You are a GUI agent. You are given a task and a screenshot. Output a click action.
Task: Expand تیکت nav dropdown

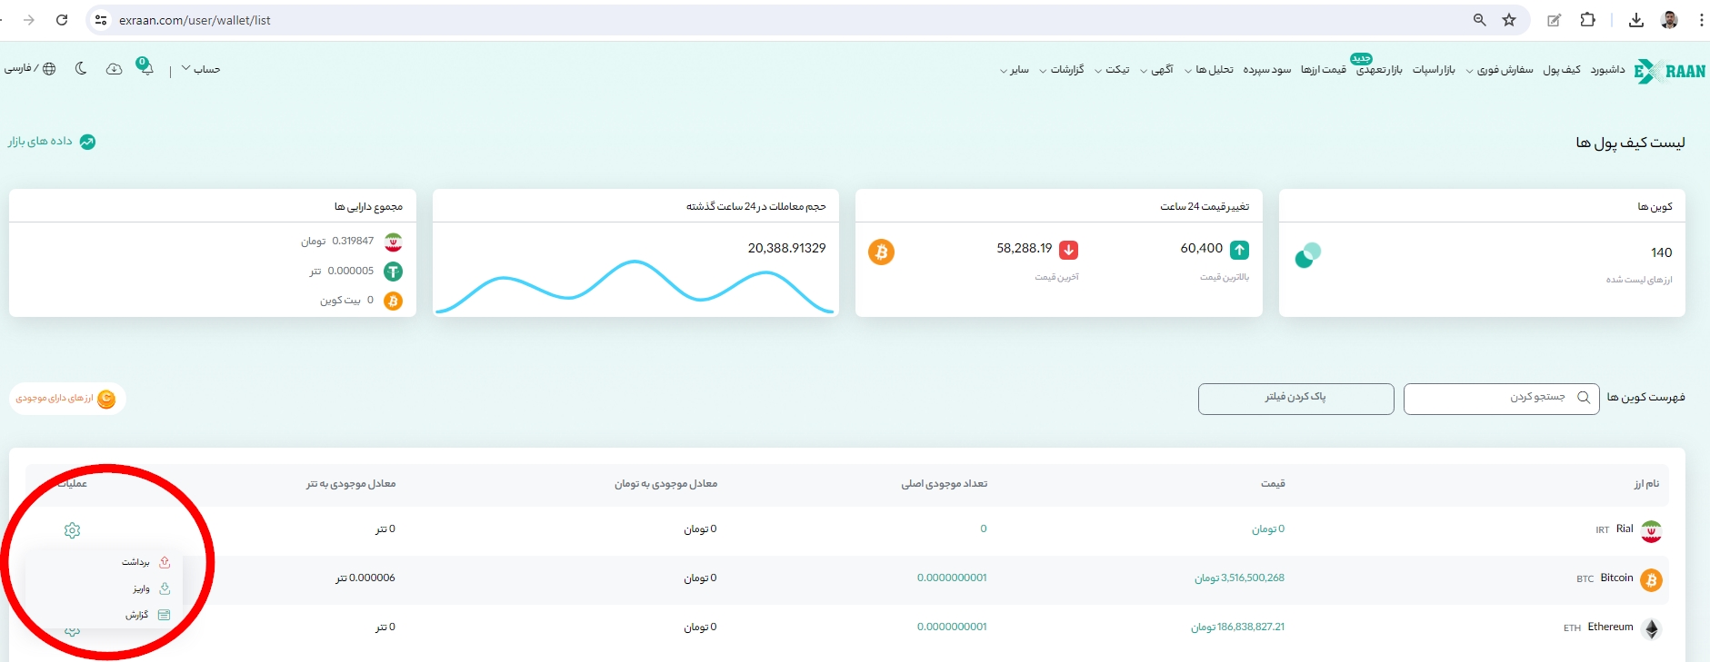pos(1112,69)
